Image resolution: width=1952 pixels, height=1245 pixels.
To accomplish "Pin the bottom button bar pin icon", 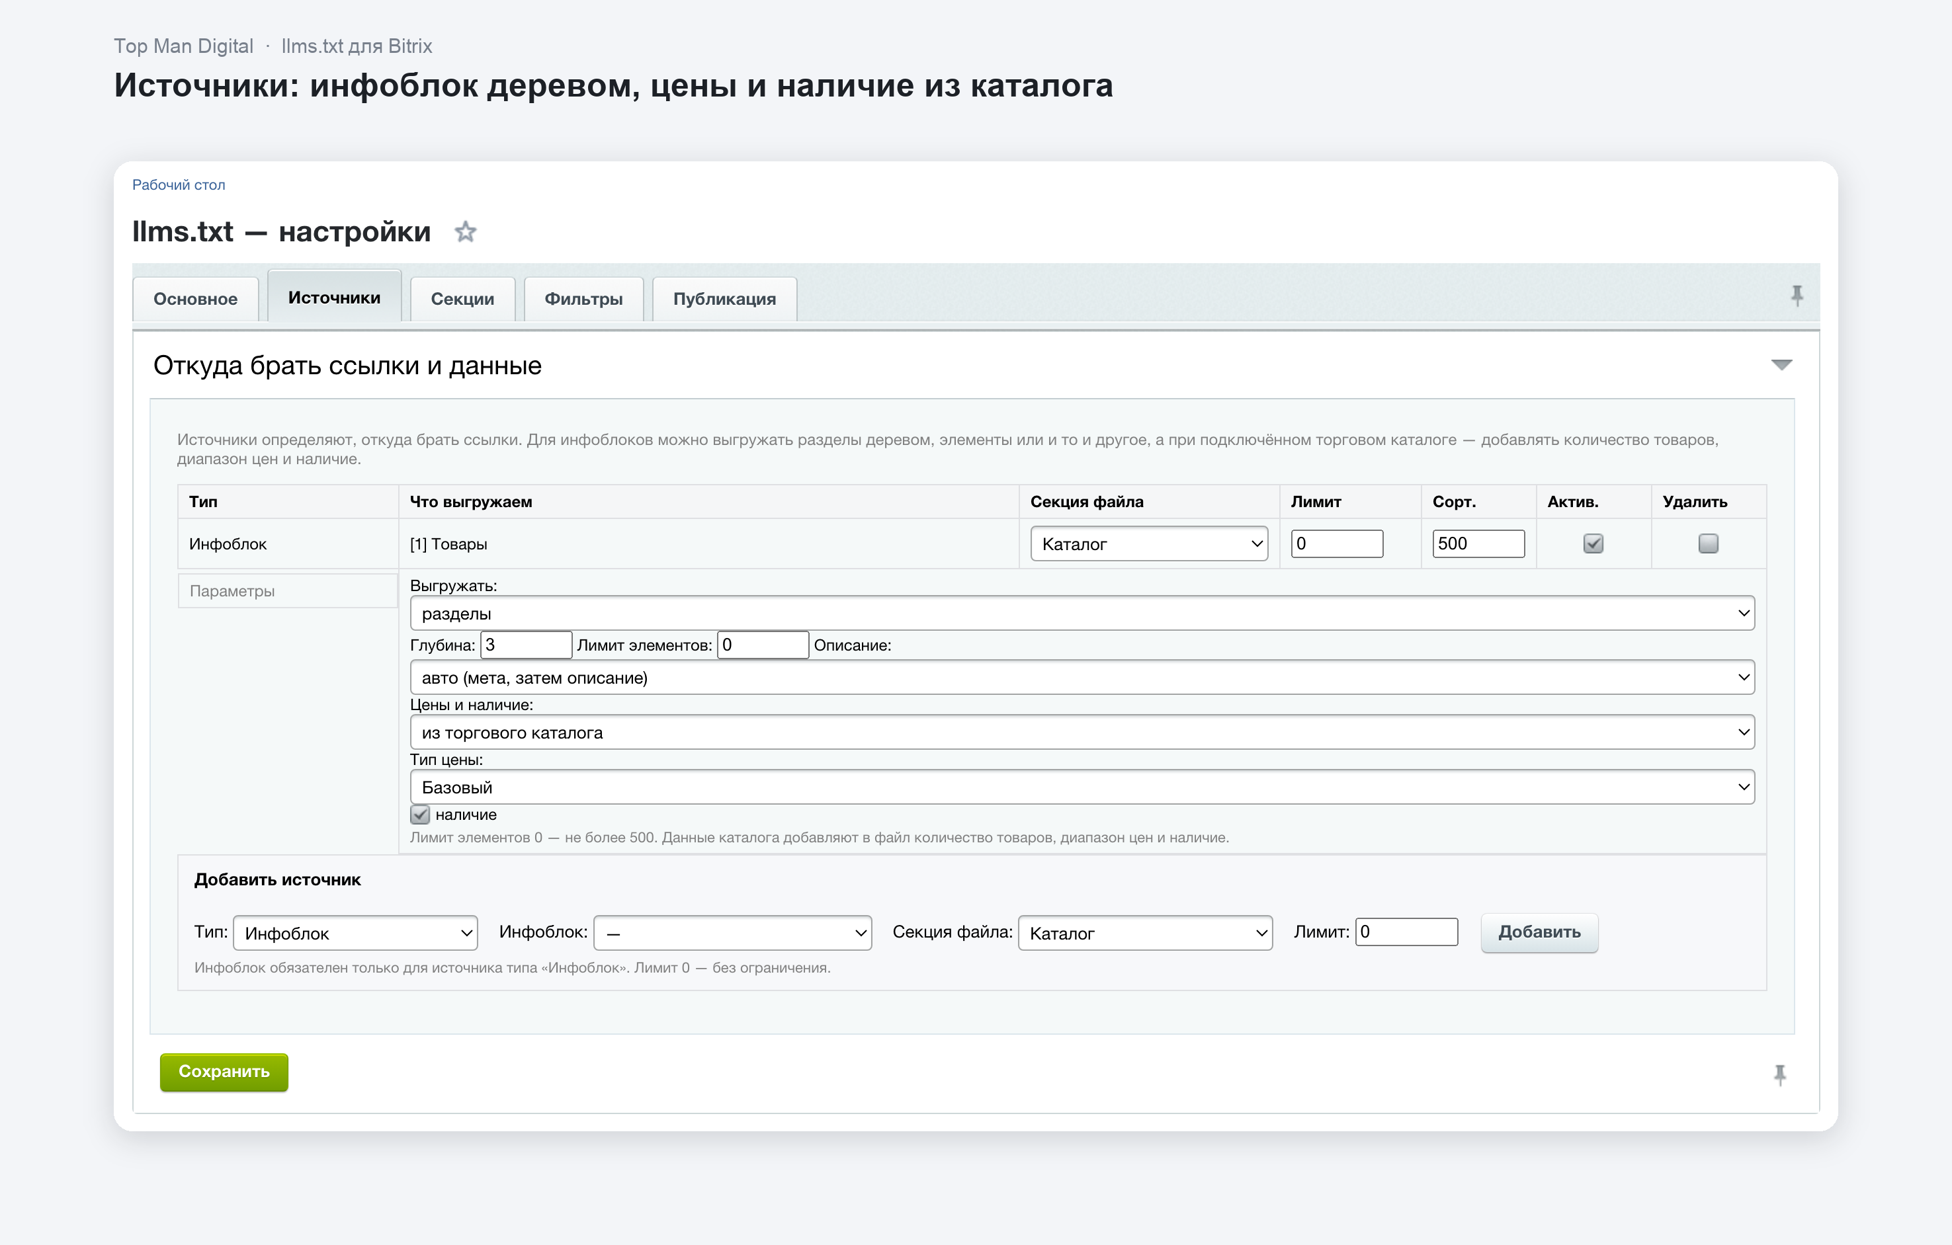I will pos(1779,1075).
